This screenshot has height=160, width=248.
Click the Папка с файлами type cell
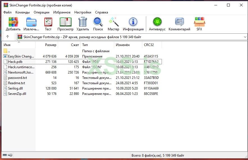[x=96, y=51]
